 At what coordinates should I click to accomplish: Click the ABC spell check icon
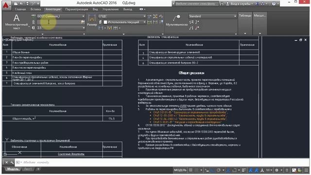(34, 16)
